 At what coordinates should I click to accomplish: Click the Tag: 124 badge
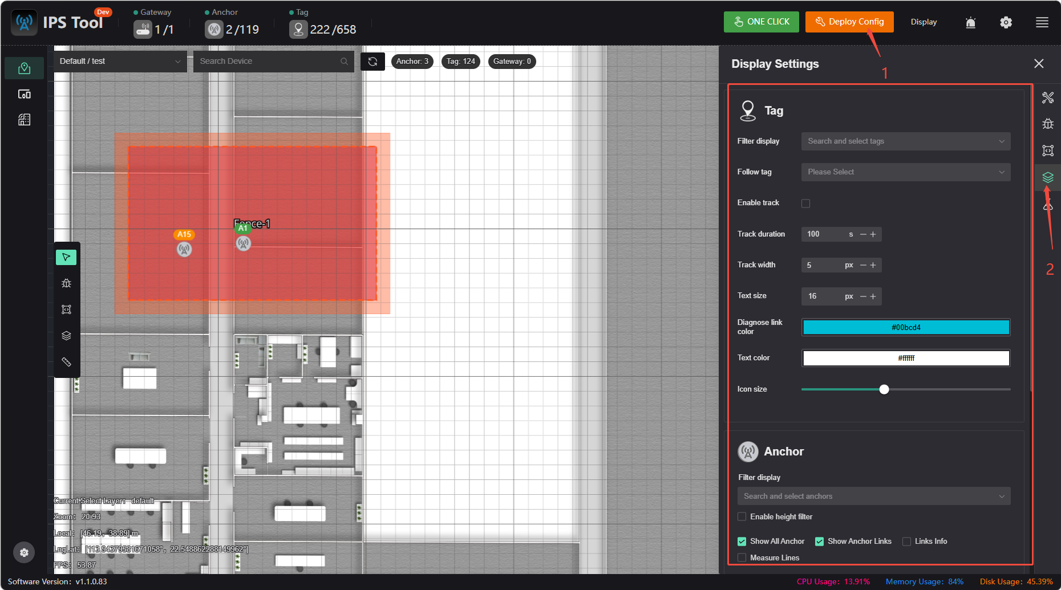(461, 62)
